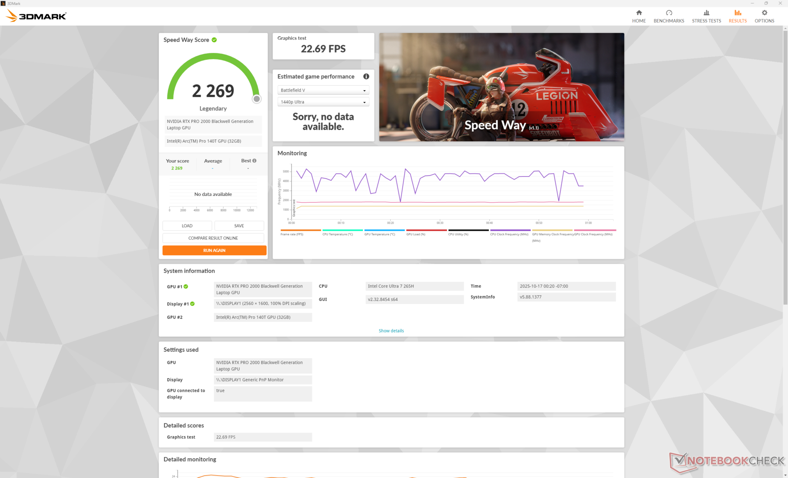This screenshot has width=788, height=478.
Task: Click estimated game performance info icon
Action: click(366, 76)
